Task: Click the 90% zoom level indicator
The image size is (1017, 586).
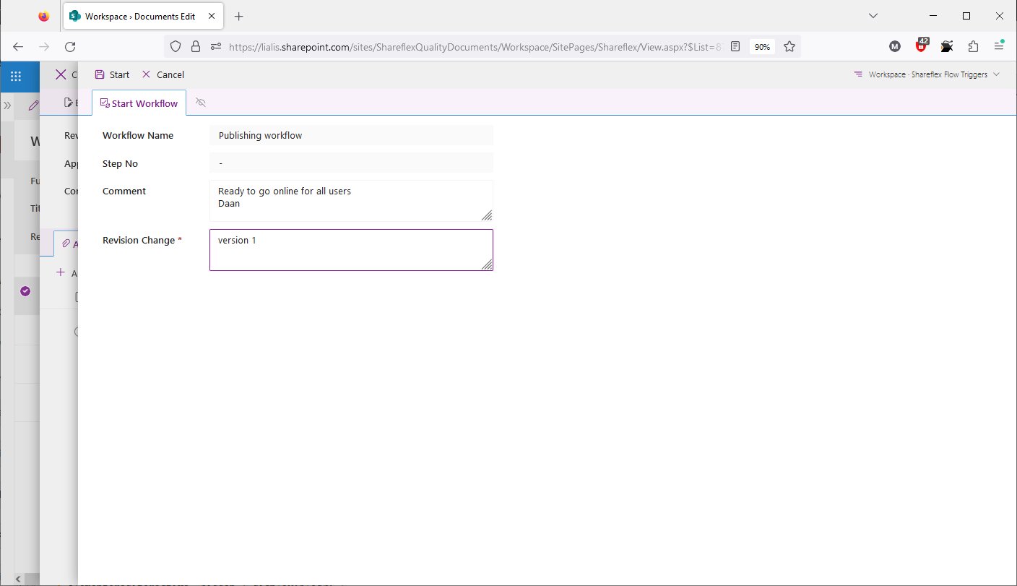Action: pyautogui.click(x=762, y=46)
